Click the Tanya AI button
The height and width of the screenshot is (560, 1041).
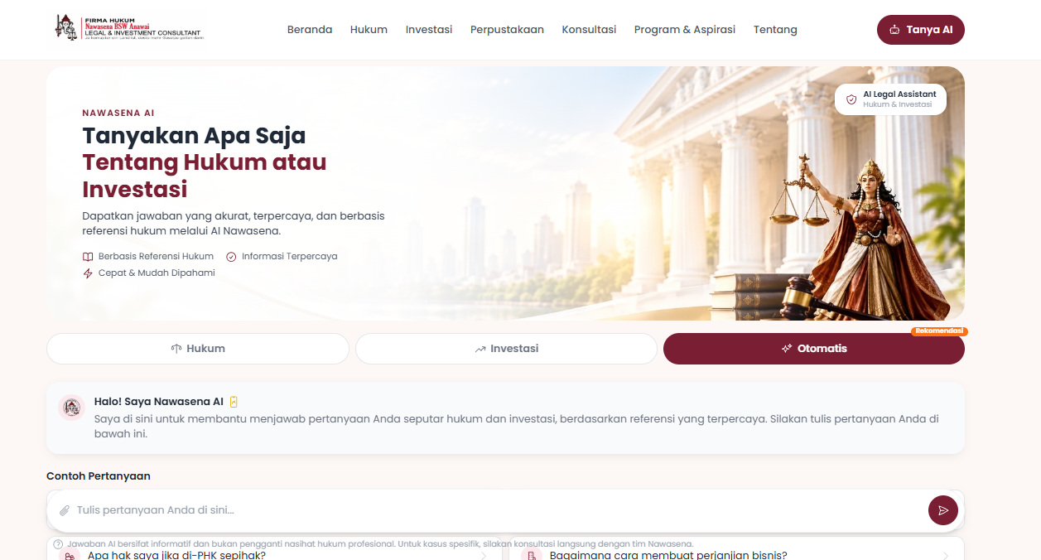[921, 30]
